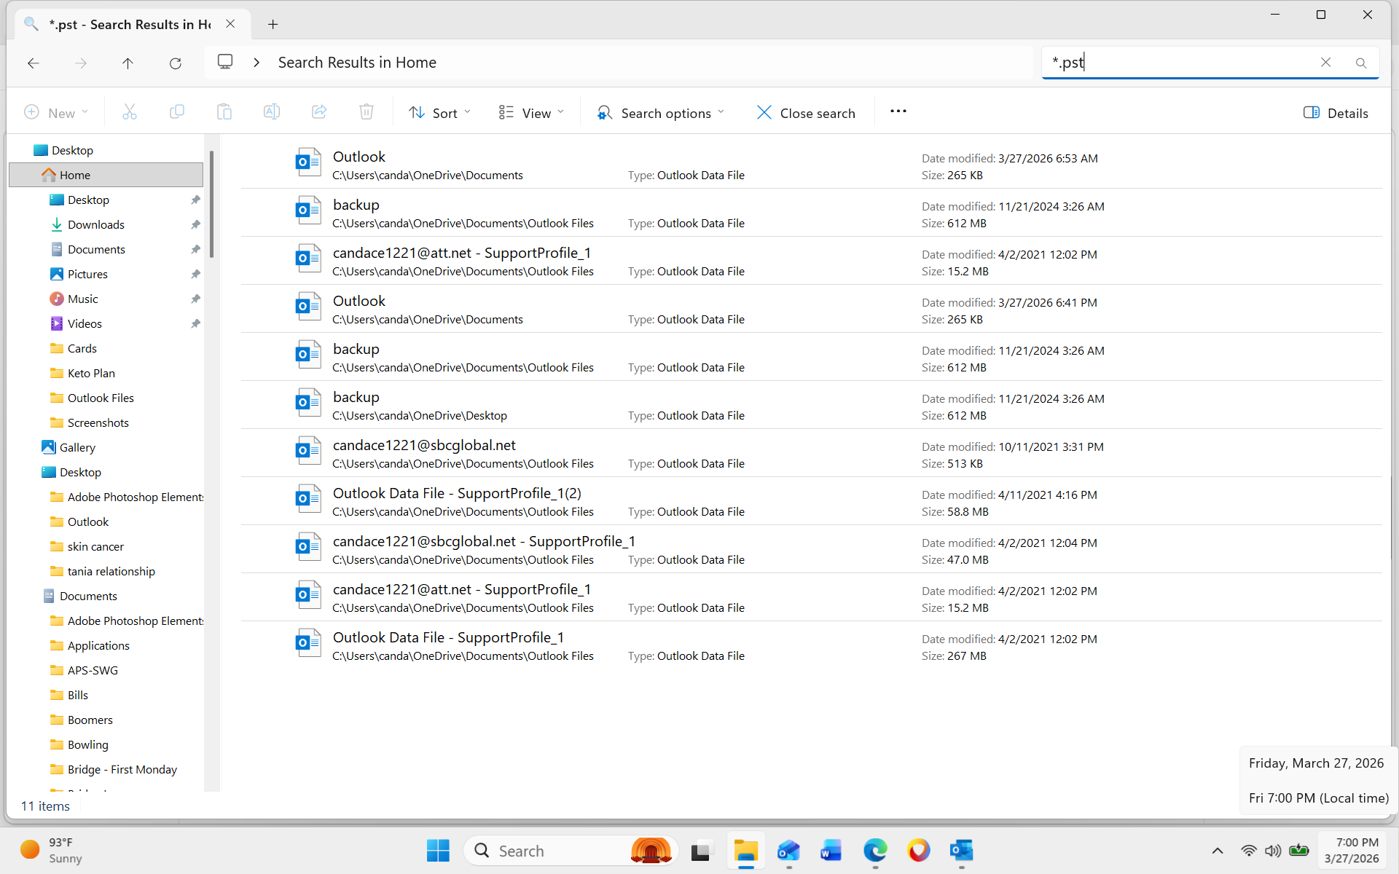Open File Explorer from taskbar
This screenshot has height=874, width=1399.
pos(745,851)
